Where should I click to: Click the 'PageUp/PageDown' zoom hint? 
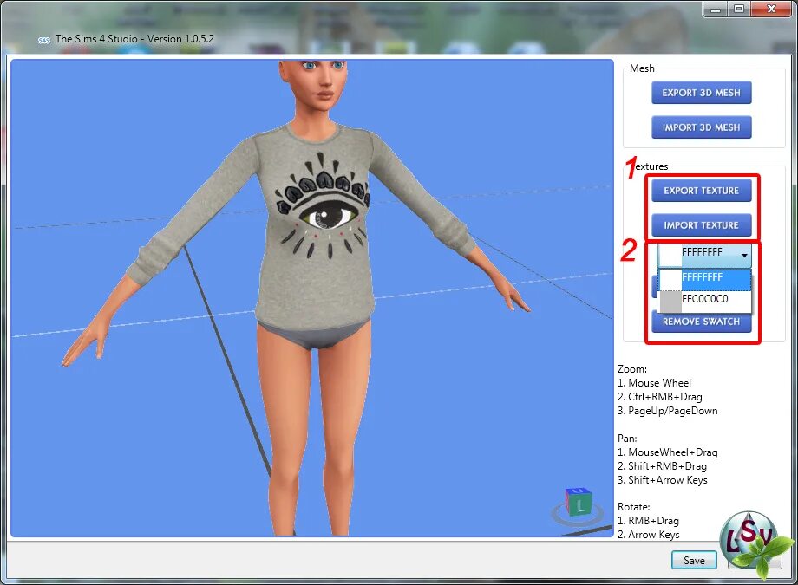tap(673, 411)
